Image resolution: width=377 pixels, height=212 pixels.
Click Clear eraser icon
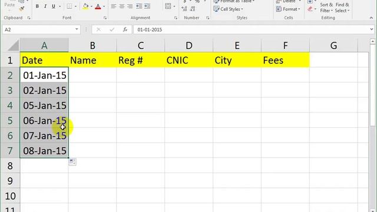[310, 9]
